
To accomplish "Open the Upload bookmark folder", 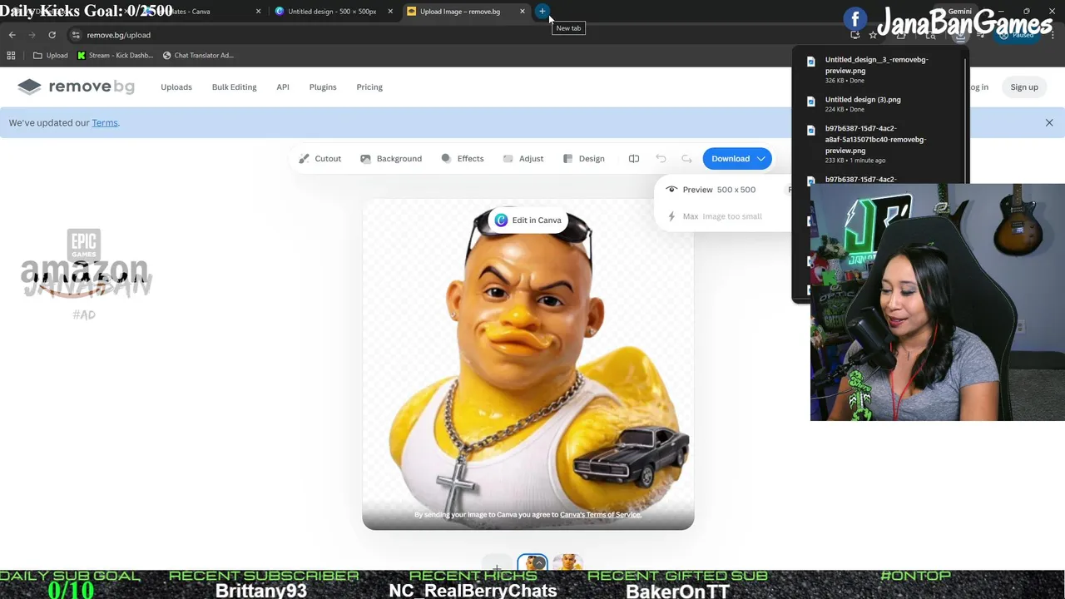I will coord(50,56).
